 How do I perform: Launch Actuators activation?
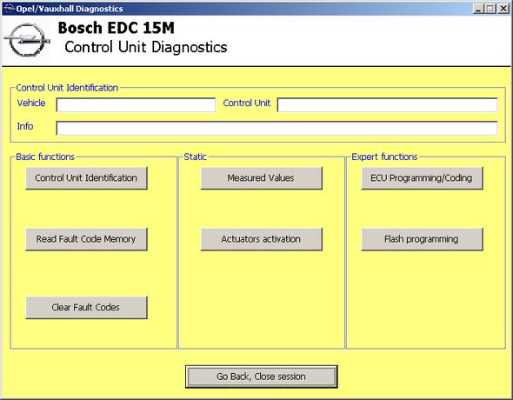(x=262, y=239)
